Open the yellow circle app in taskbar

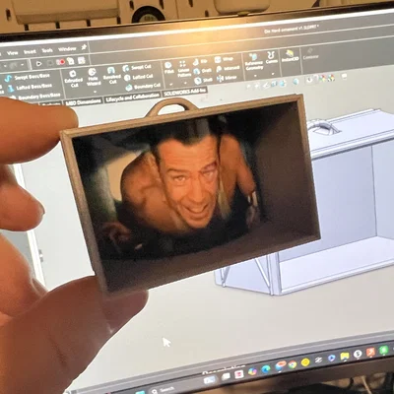pos(305,361)
